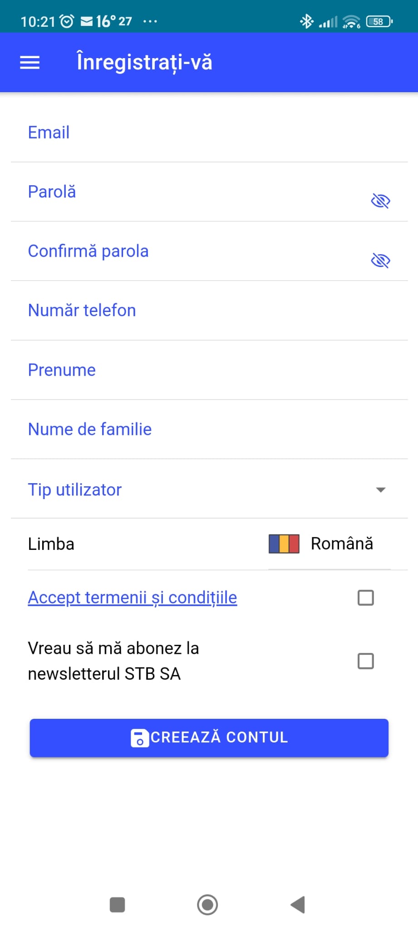Viewport: 418px width, 930px height.
Task: Enable the STB SA newsletter subscription checkbox
Action: click(x=365, y=661)
